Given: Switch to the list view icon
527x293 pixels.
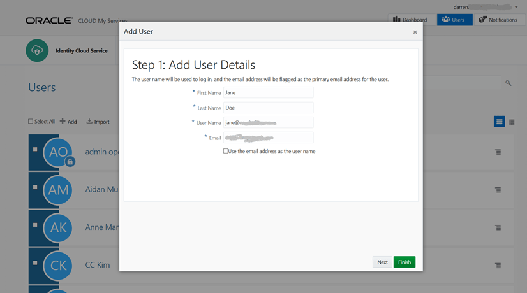Looking at the screenshot, I should point(500,122).
